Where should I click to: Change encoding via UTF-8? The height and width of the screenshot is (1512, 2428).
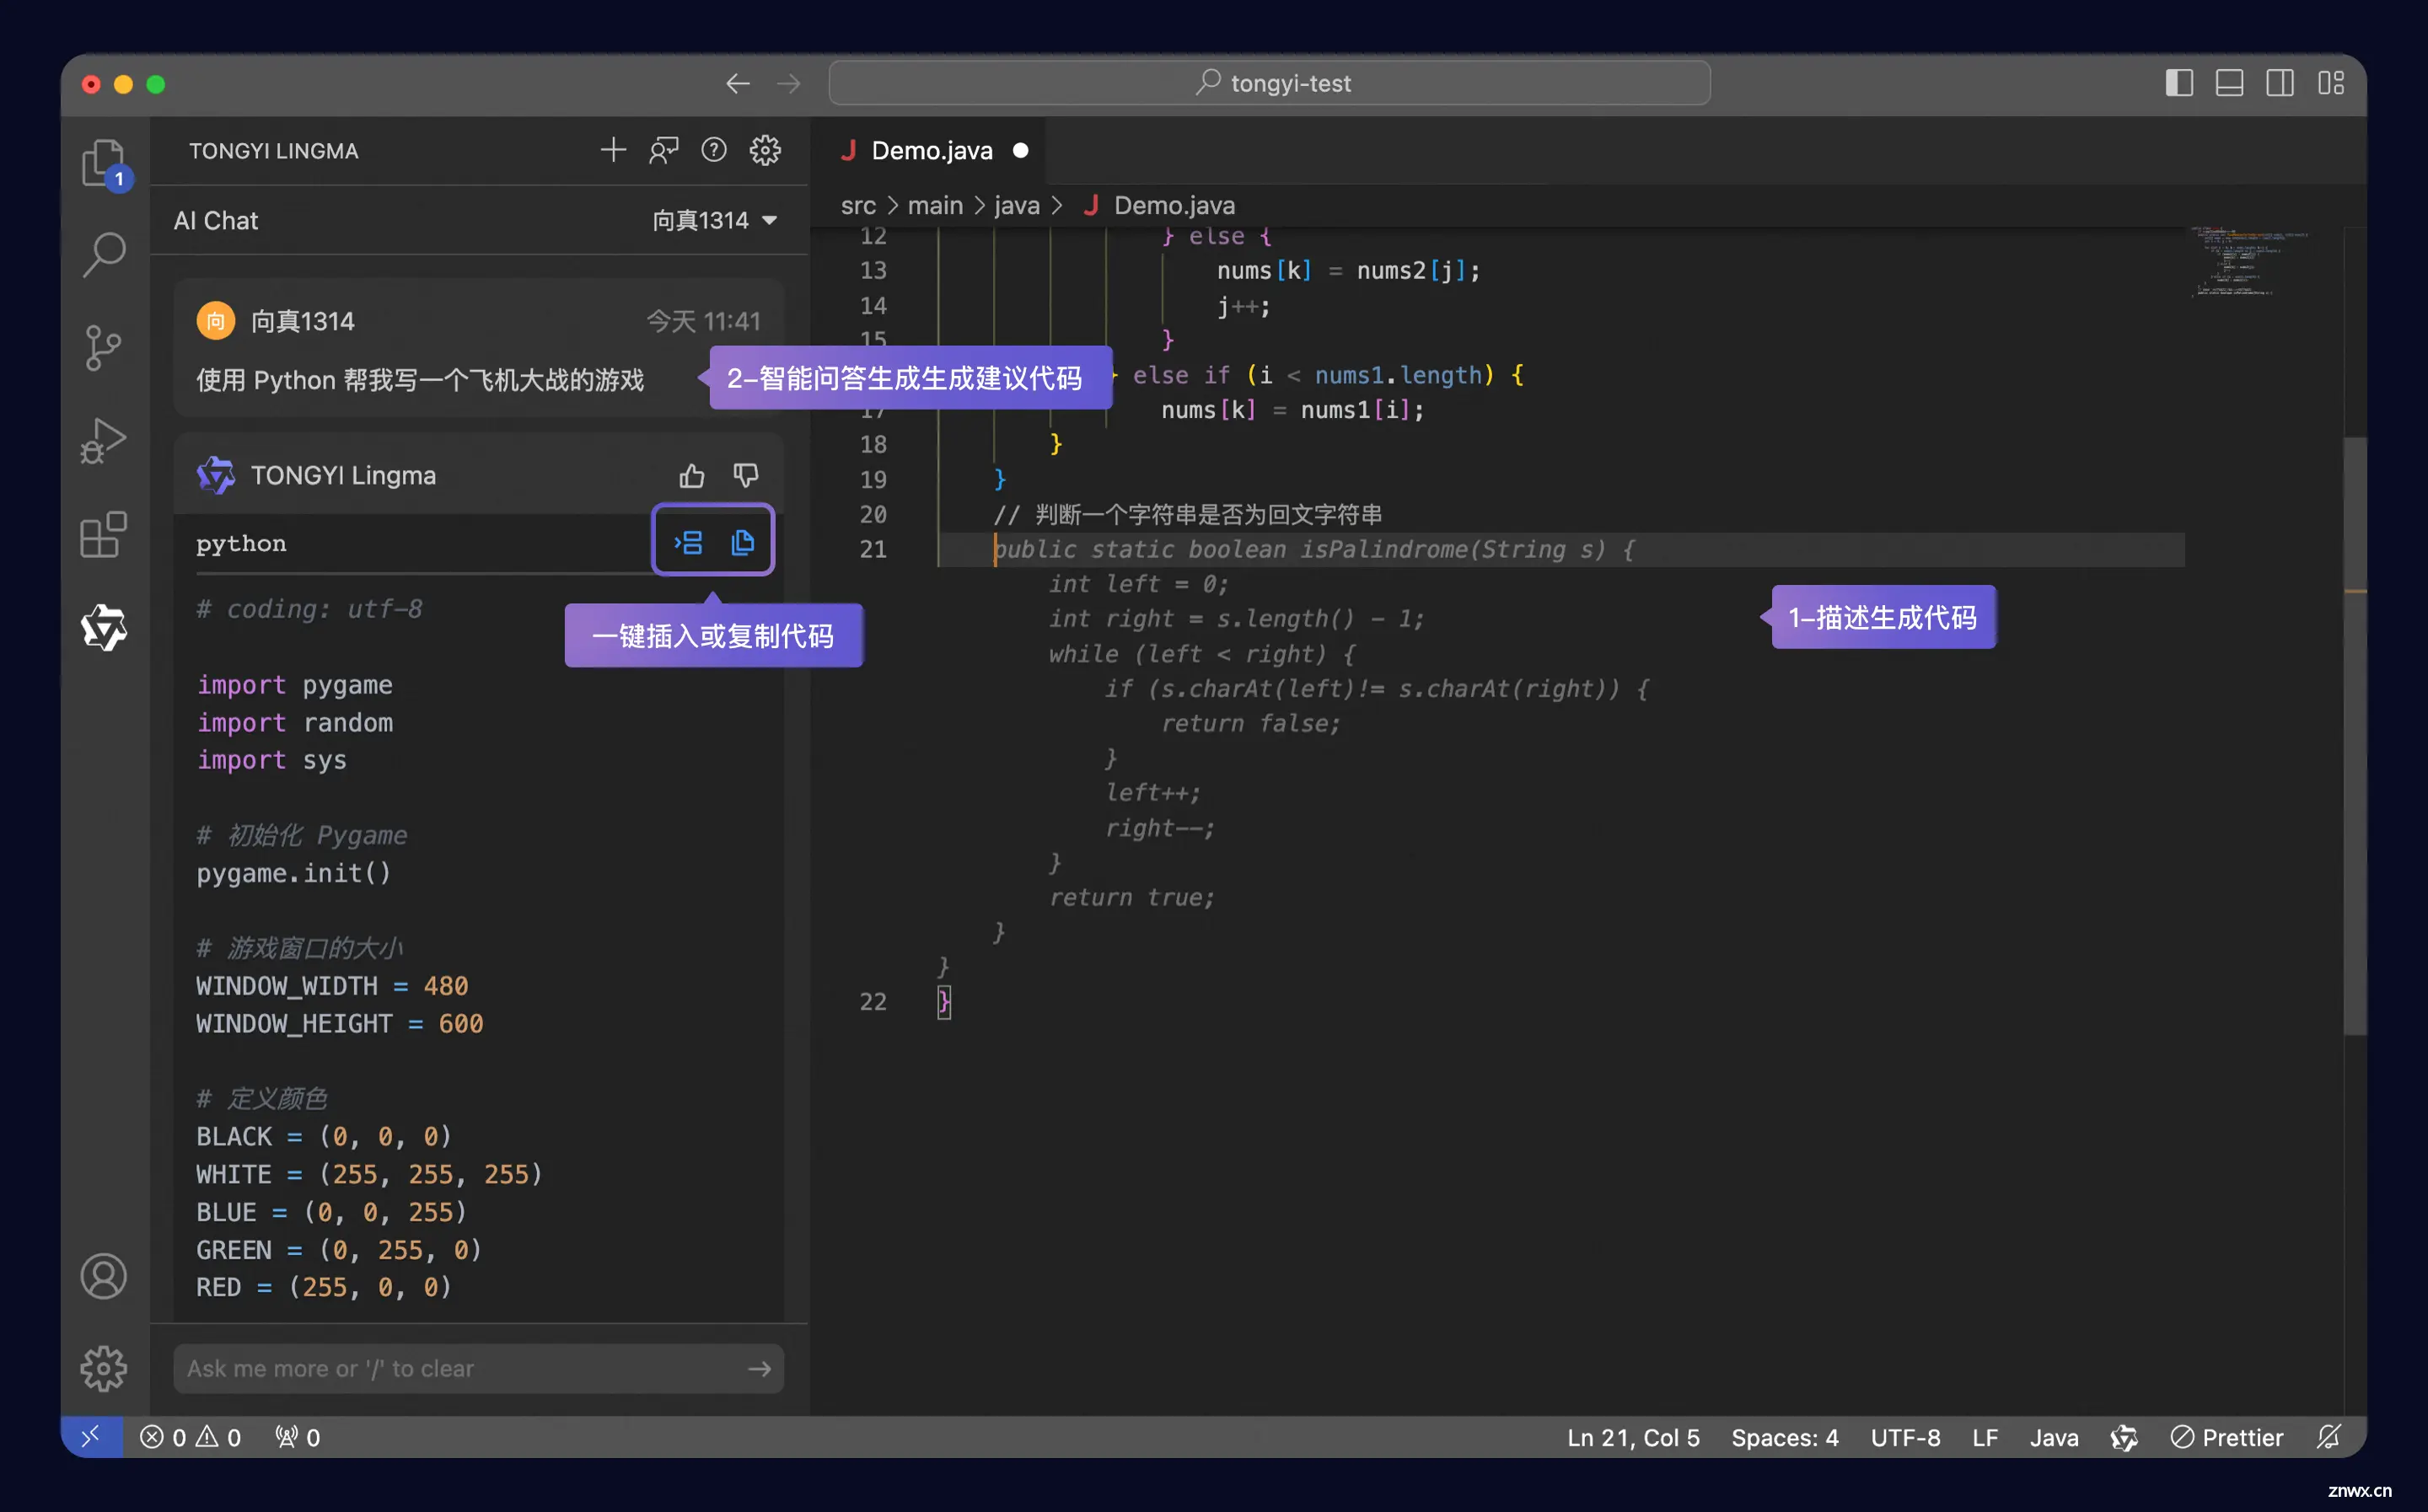[x=1905, y=1437]
